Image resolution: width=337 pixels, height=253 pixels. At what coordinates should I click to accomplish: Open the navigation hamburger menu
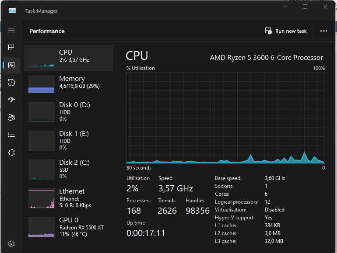click(x=11, y=30)
